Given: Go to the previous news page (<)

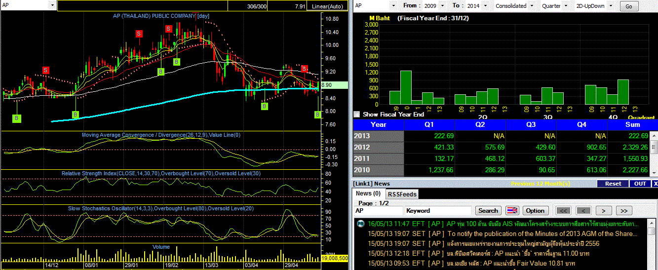Looking at the screenshot, I should pyautogui.click(x=583, y=211).
